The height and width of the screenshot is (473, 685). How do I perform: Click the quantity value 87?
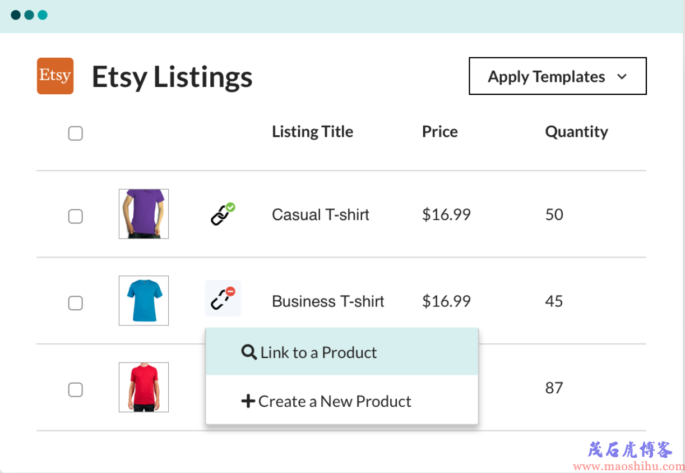point(554,388)
